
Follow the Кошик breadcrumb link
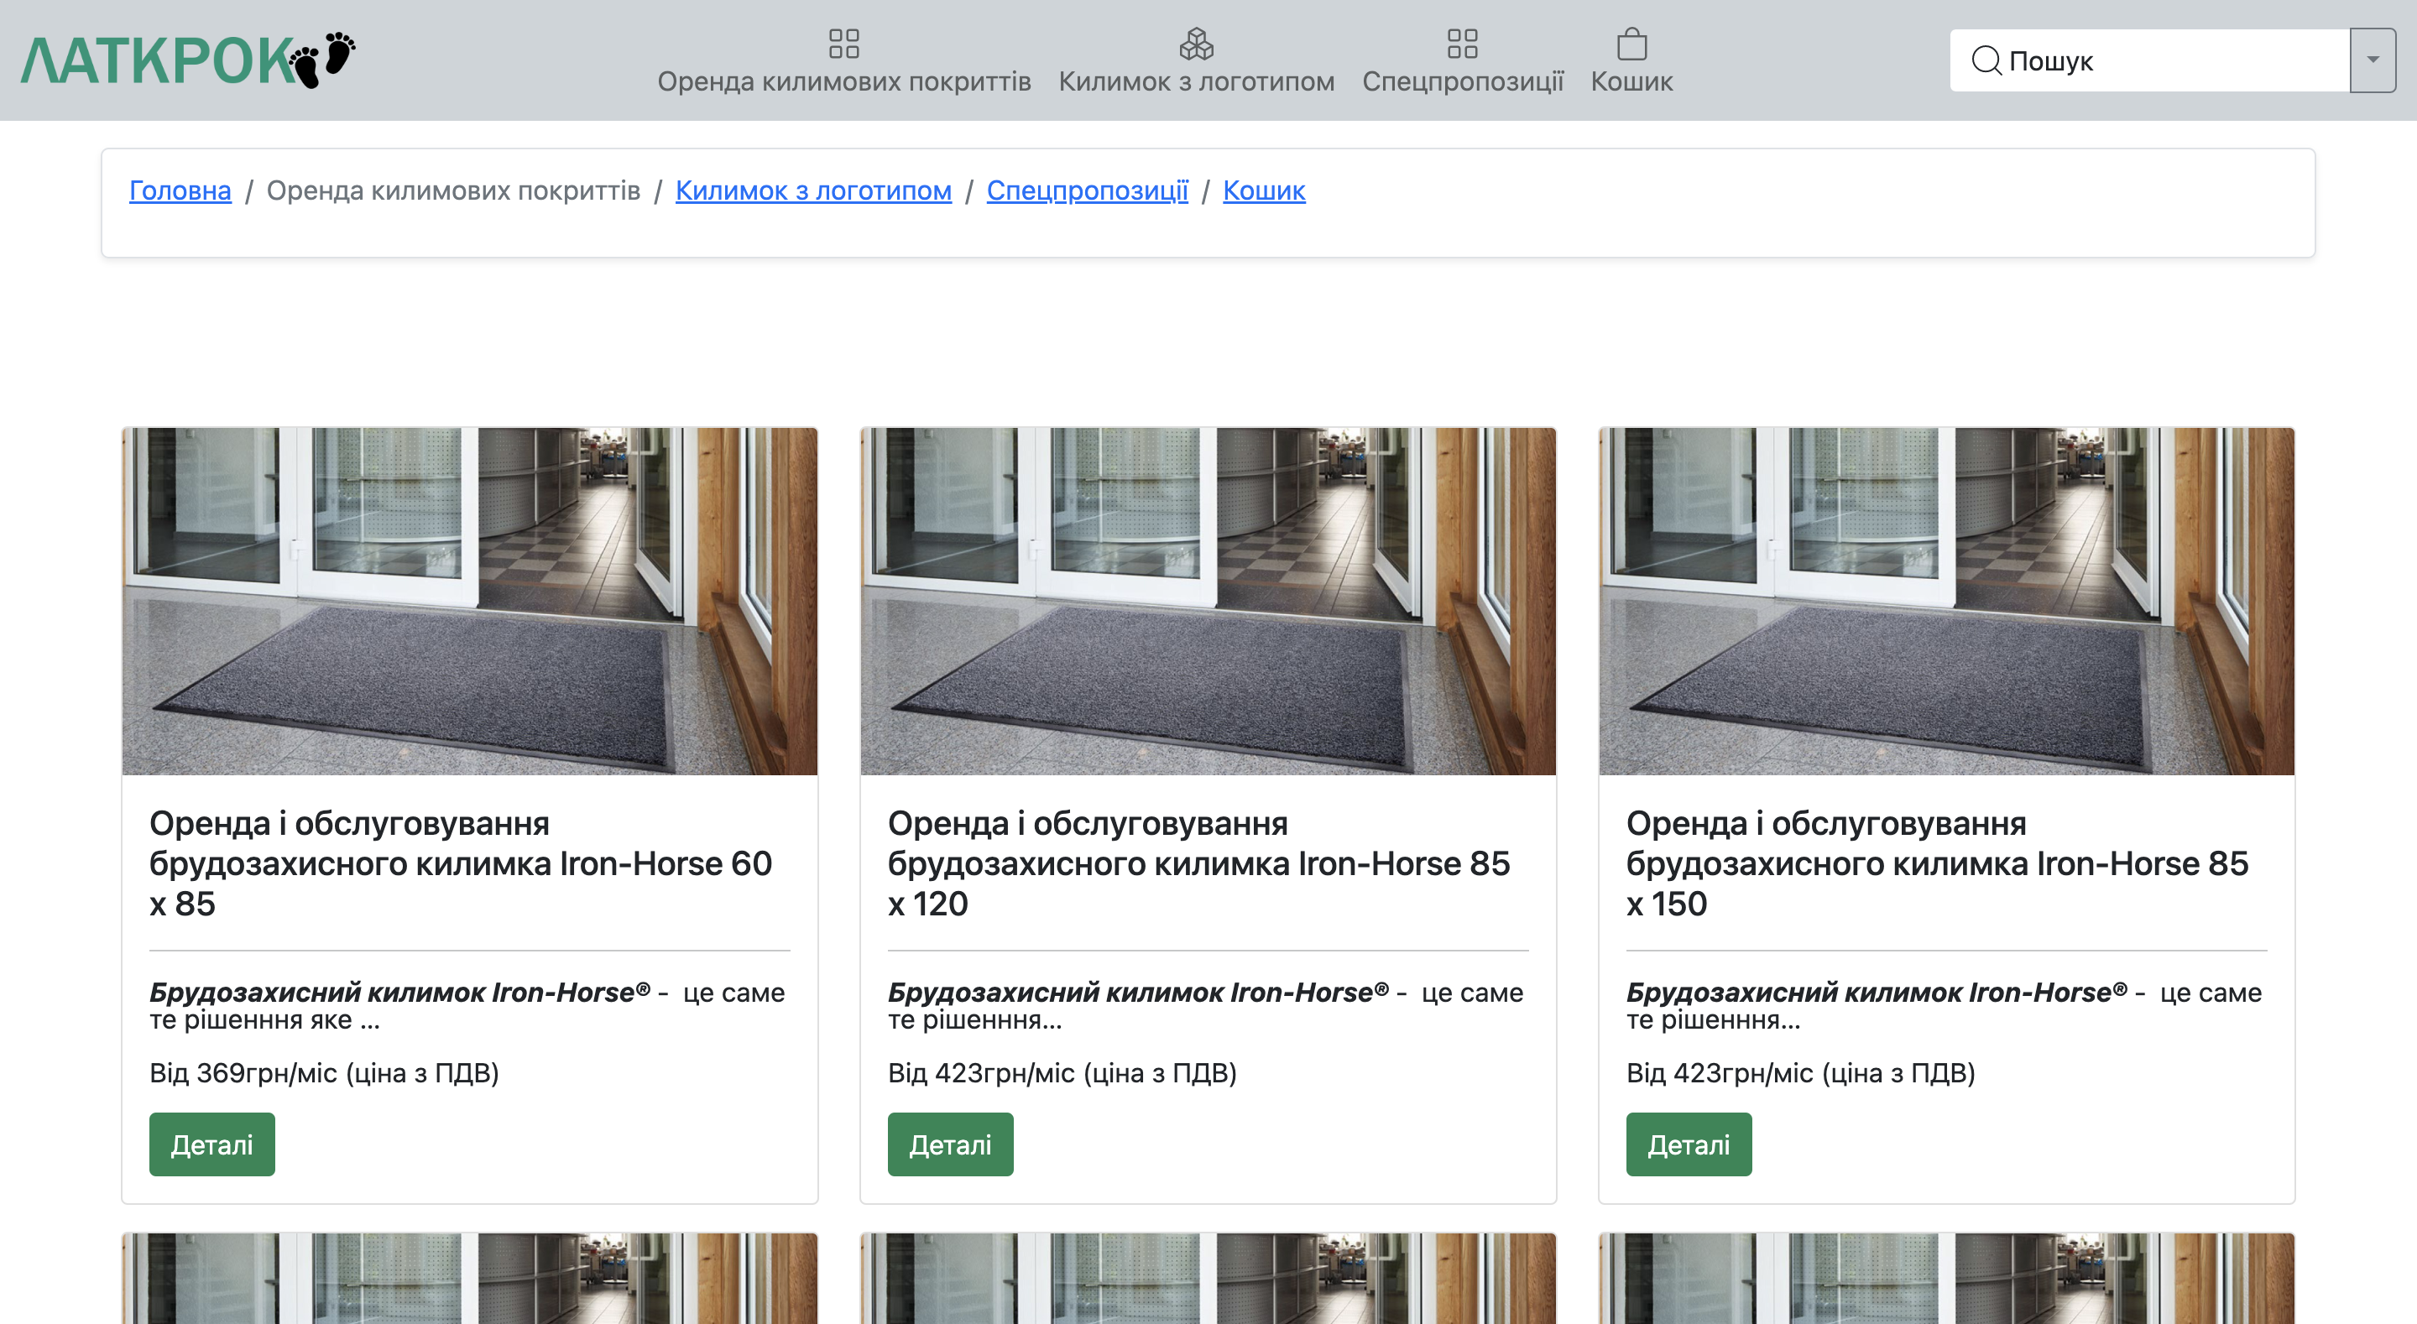[1264, 190]
